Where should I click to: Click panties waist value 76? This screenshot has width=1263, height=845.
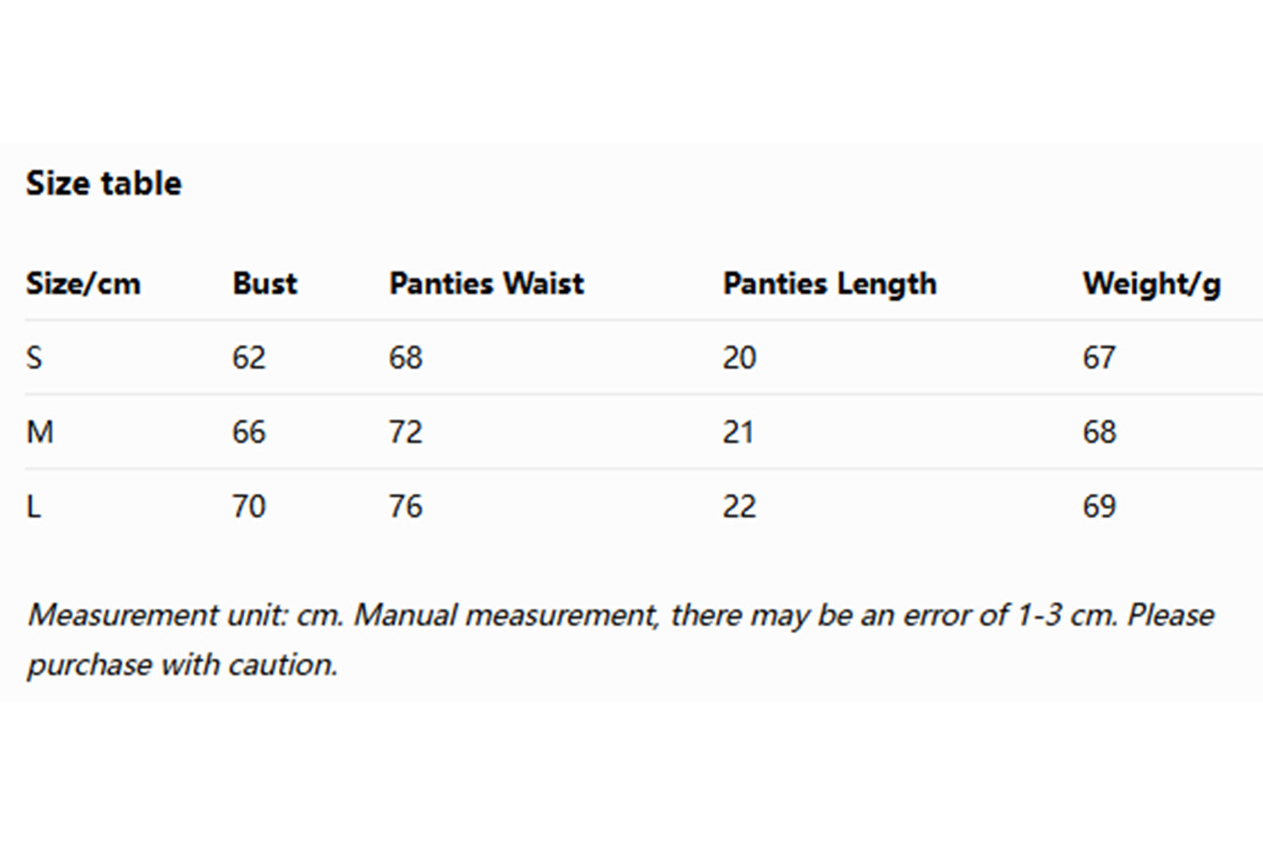(x=405, y=507)
